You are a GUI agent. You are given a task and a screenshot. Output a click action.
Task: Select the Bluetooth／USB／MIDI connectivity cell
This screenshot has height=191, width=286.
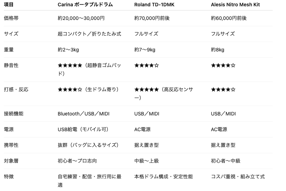pyautogui.click(x=83, y=114)
